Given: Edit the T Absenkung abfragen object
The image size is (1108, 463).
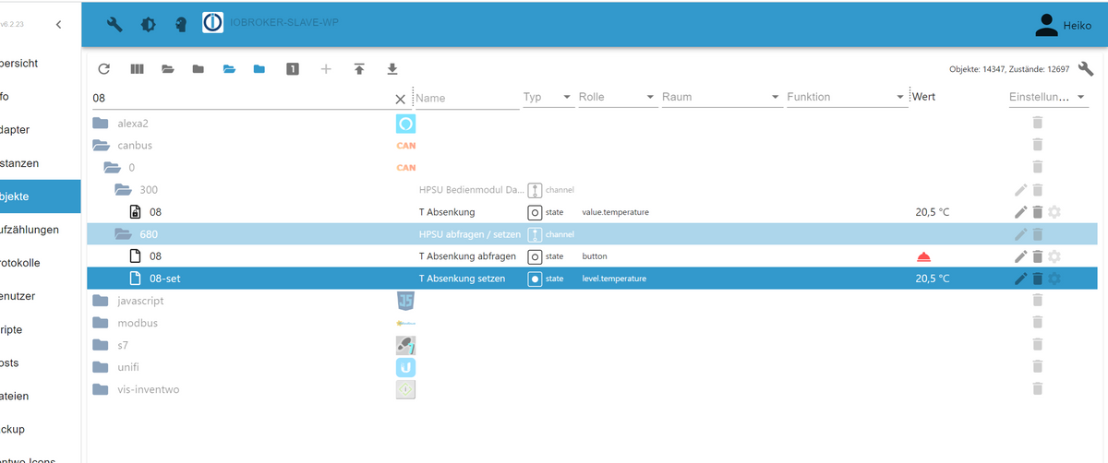Looking at the screenshot, I should pyautogui.click(x=1020, y=256).
